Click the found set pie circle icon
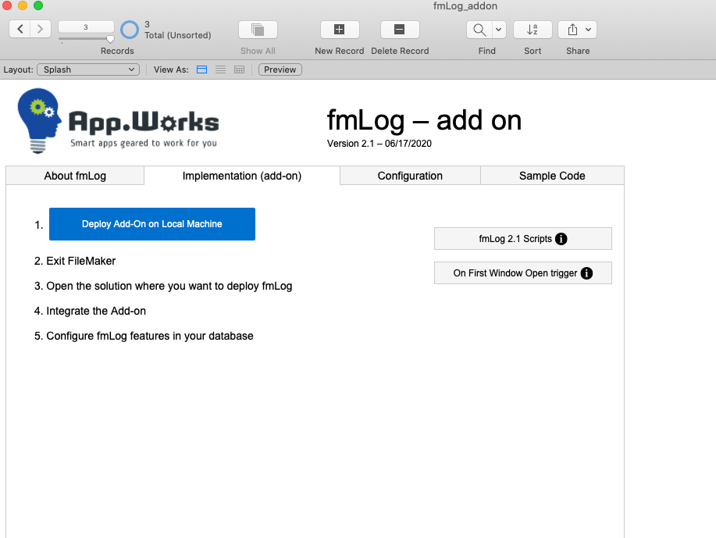The image size is (716, 538). tap(130, 30)
